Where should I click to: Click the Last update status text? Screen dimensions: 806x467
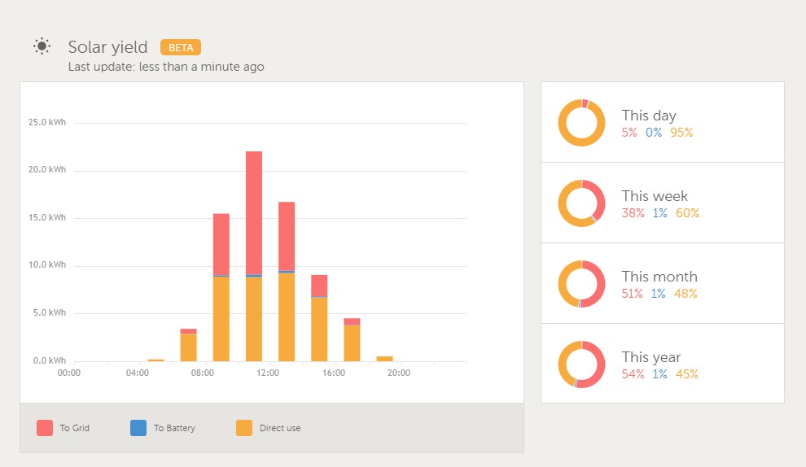point(166,67)
